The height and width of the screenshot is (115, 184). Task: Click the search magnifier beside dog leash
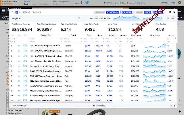79,18
